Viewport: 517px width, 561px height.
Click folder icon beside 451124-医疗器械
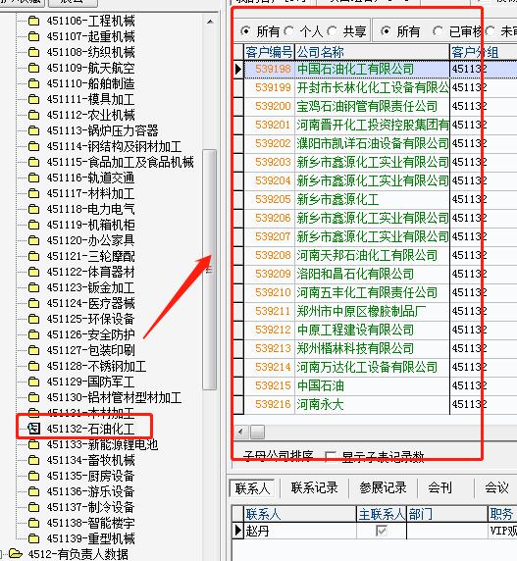[33, 303]
